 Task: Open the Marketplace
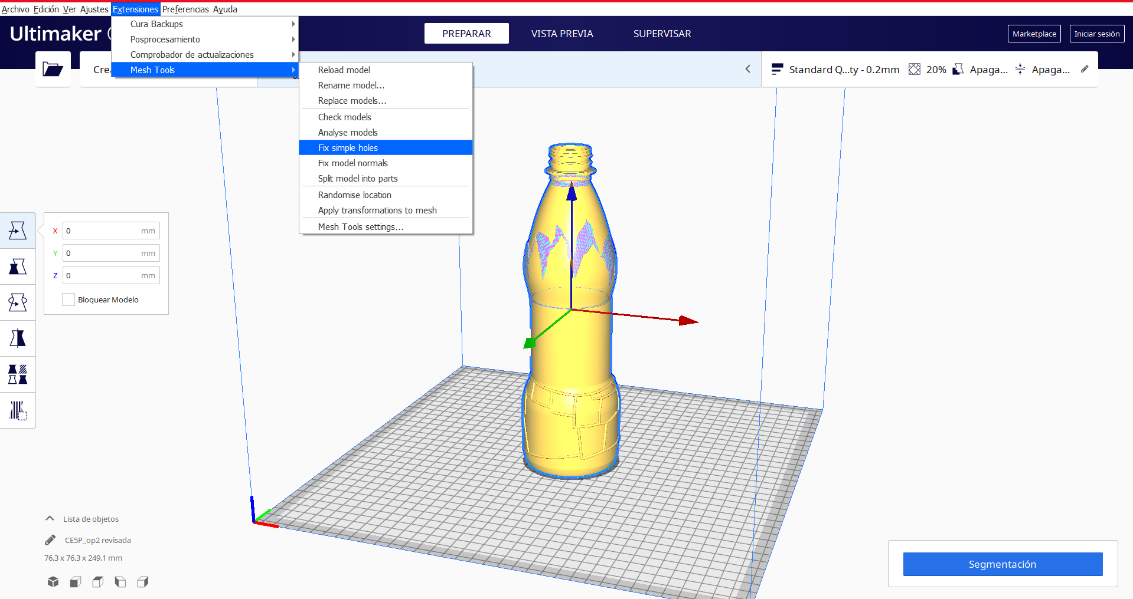point(1034,34)
